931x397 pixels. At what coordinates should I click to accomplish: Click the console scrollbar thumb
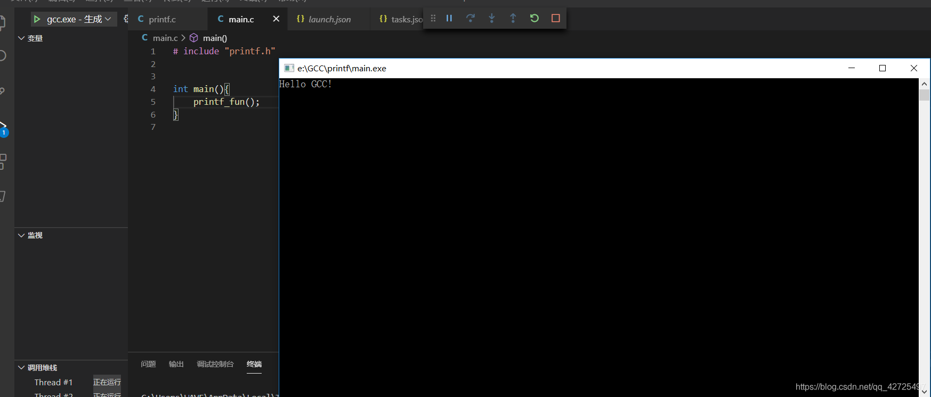(x=924, y=95)
